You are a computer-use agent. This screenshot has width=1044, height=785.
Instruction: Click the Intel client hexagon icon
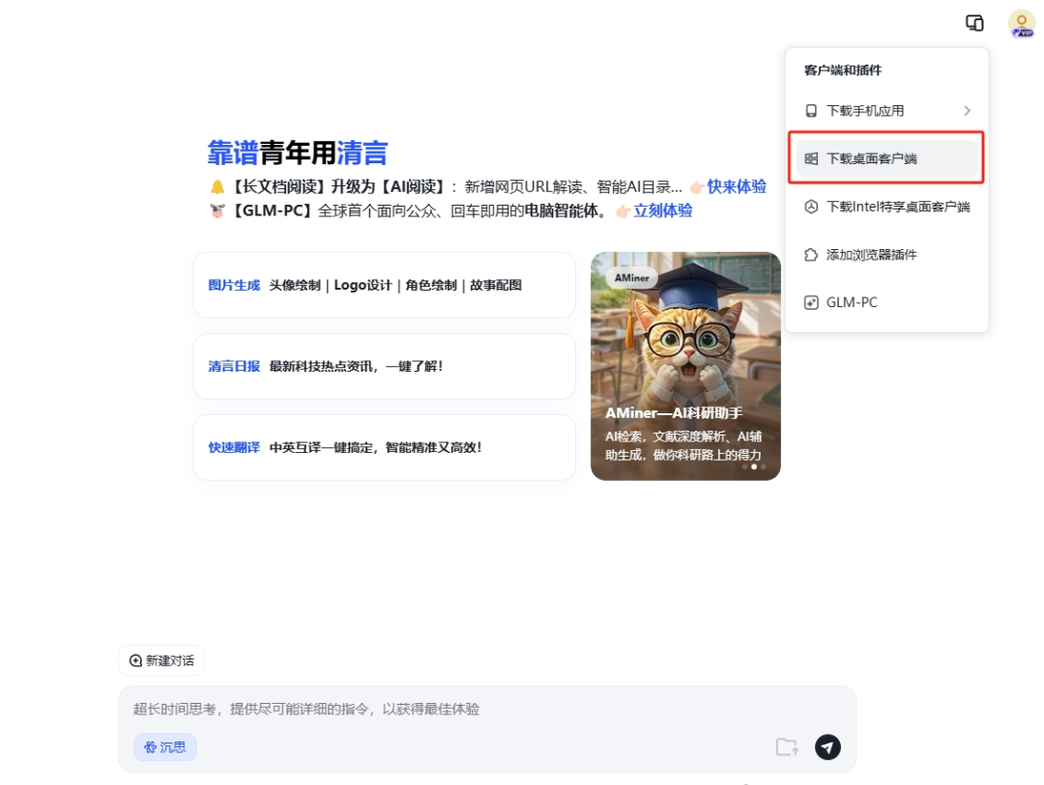811,207
